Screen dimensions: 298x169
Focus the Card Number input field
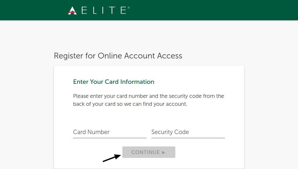point(110,132)
